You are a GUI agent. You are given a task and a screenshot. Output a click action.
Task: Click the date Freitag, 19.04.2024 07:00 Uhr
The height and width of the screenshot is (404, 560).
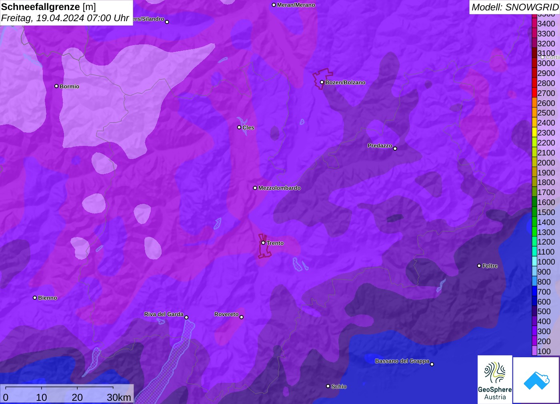pos(65,18)
